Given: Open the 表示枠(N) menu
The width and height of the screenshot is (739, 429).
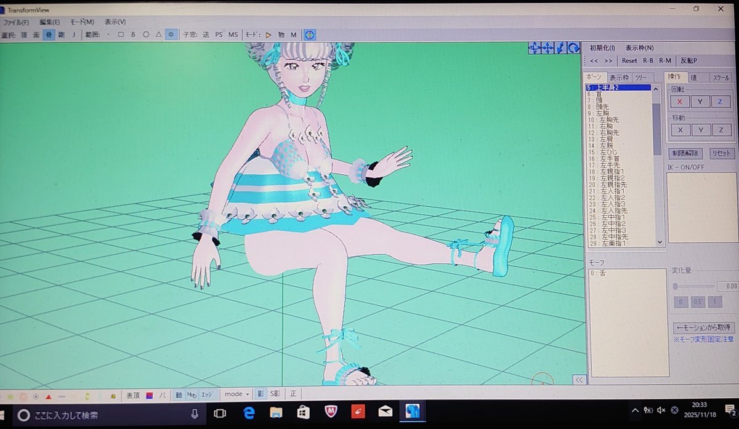Looking at the screenshot, I should [x=639, y=48].
